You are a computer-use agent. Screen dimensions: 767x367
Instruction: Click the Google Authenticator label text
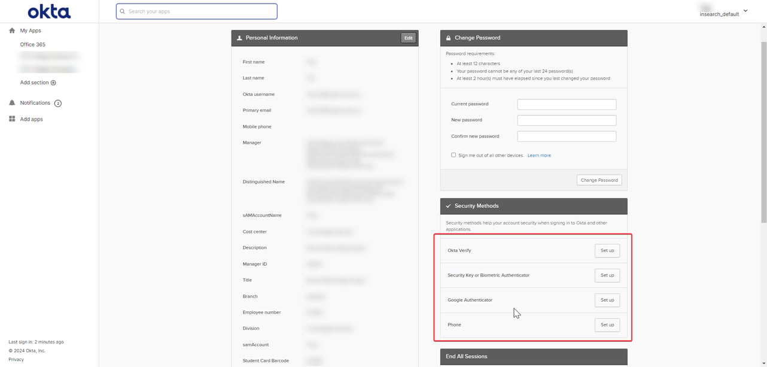(x=470, y=300)
